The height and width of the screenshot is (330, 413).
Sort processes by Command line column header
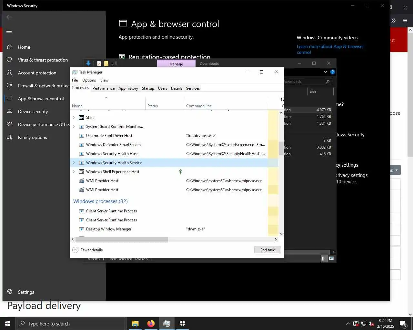point(226,103)
